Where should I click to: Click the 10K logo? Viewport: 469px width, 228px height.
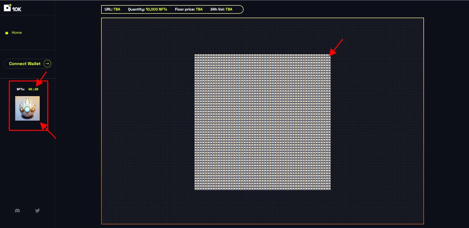[x=13, y=7]
